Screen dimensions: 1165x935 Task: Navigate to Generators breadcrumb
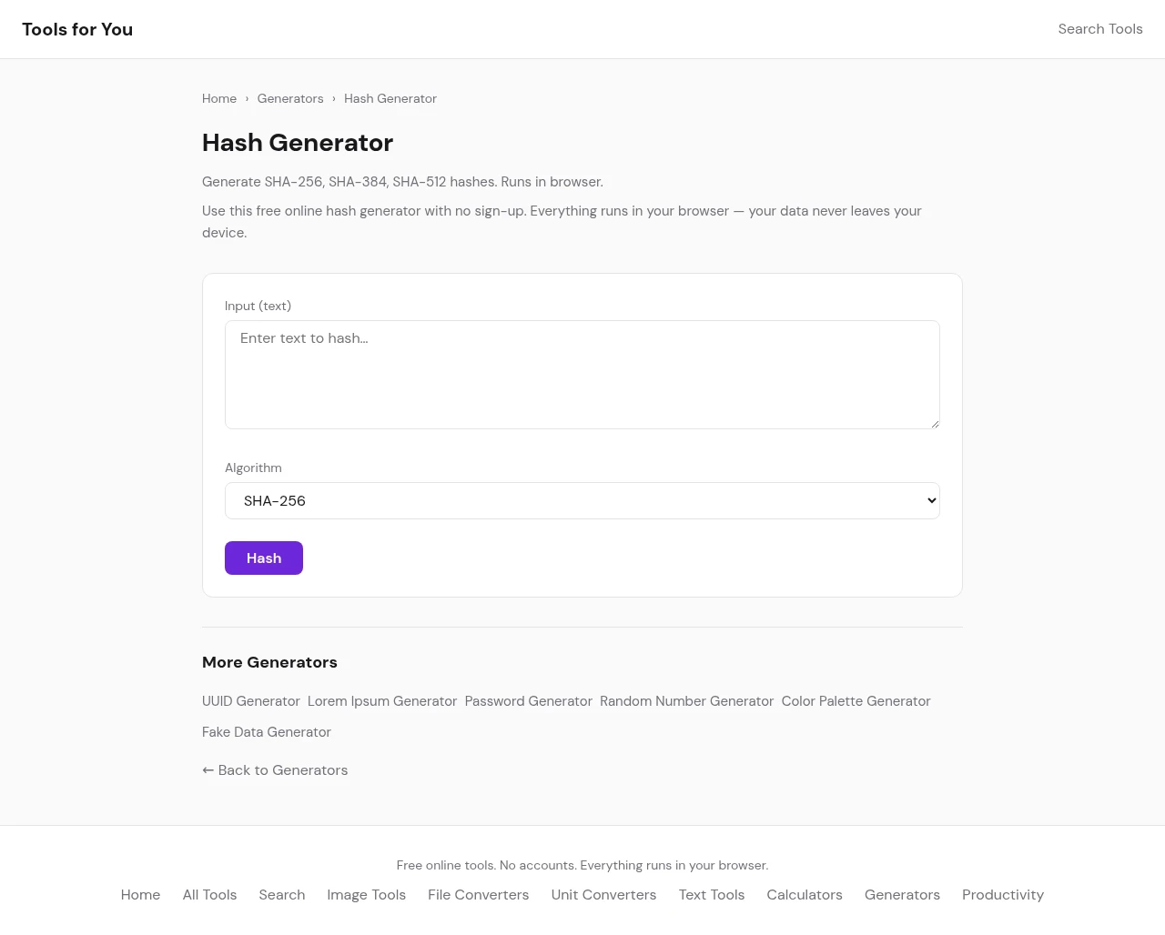[x=290, y=98]
